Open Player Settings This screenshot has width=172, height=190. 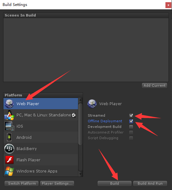(57, 183)
